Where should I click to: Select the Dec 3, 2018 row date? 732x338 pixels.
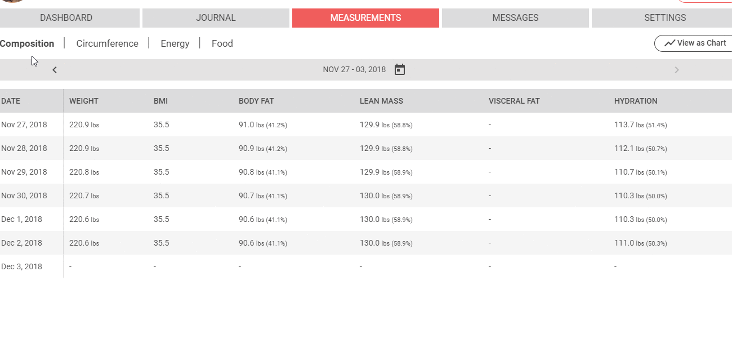[22, 266]
